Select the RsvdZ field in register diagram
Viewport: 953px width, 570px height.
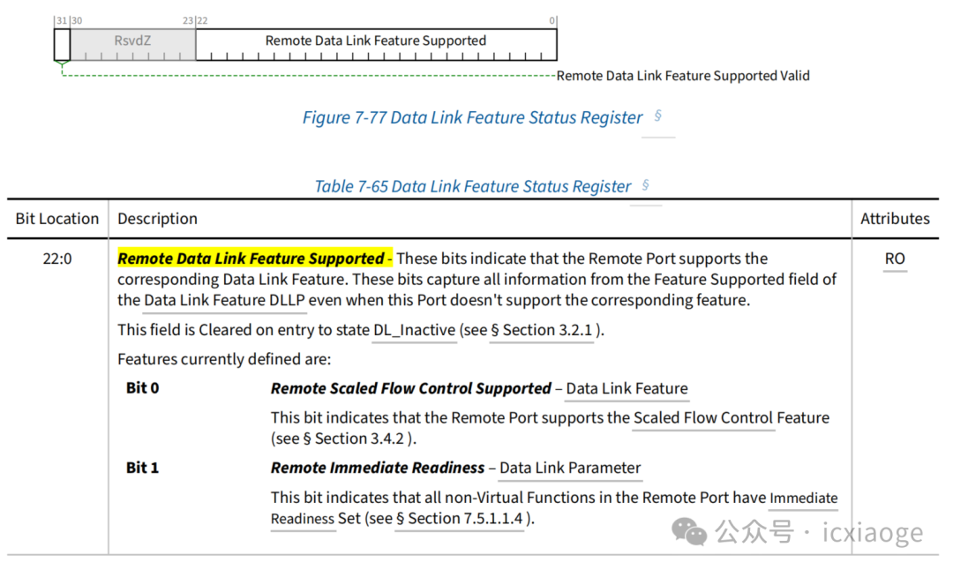[133, 41]
